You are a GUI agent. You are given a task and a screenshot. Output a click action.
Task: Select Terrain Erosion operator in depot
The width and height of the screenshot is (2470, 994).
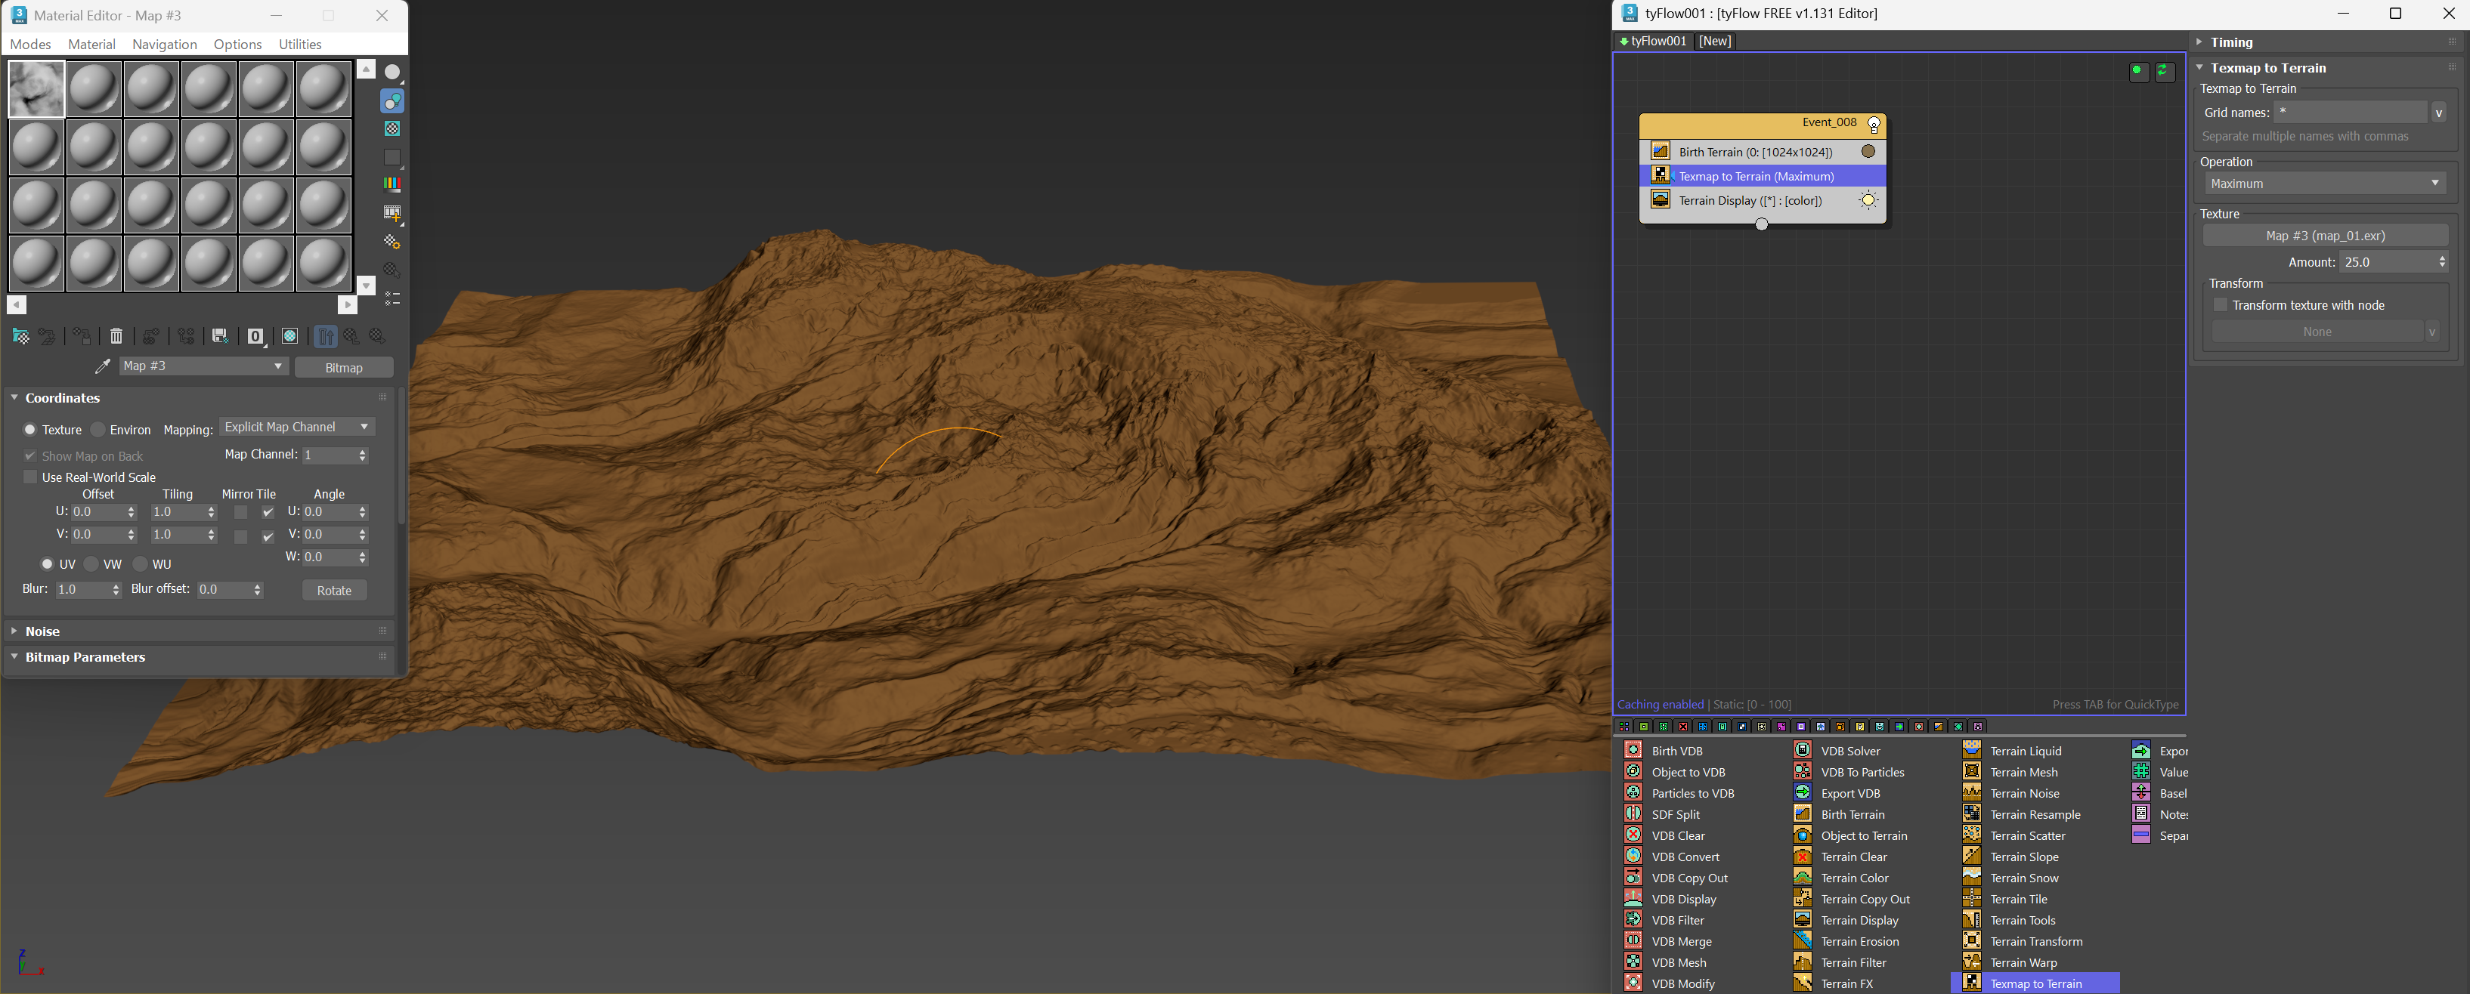coord(1859,941)
